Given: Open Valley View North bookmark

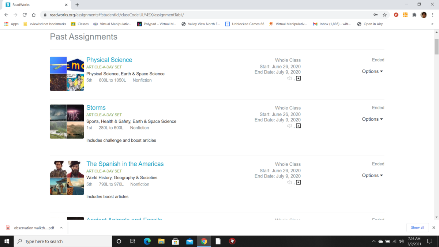Looking at the screenshot, I should pyautogui.click(x=201, y=24).
